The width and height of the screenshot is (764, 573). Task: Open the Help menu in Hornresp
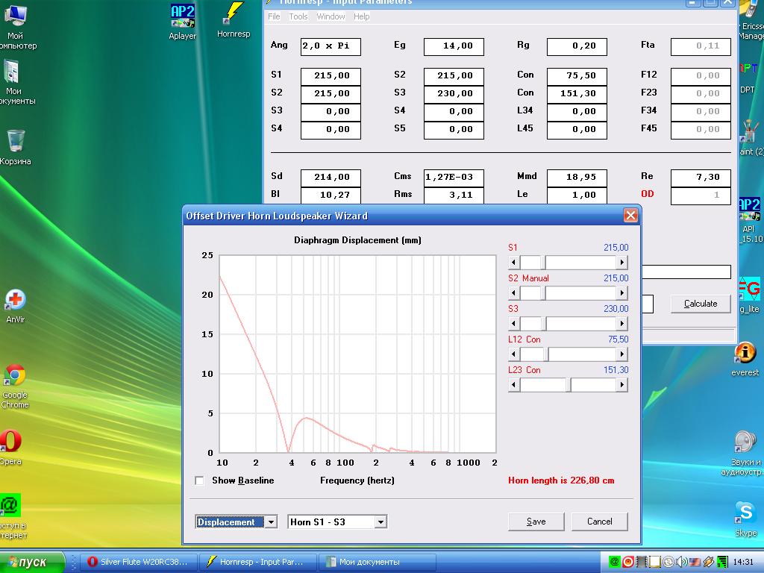click(x=362, y=16)
